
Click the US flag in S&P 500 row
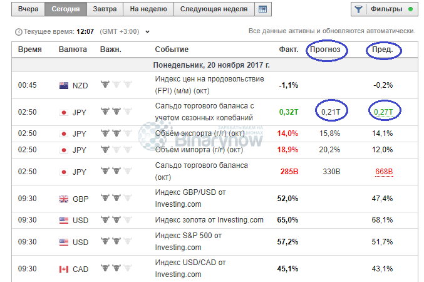click(x=64, y=242)
